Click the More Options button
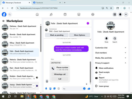This screenshot has height=99, width=132. [x=79, y=35]
